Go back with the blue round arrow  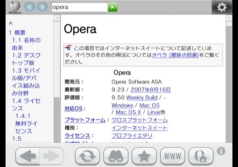[29, 7]
